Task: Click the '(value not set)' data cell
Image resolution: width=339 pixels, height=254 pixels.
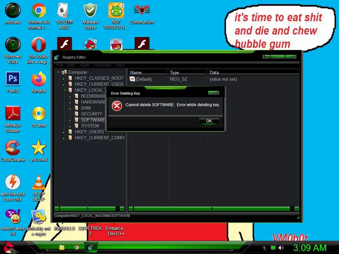Action: [x=223, y=79]
